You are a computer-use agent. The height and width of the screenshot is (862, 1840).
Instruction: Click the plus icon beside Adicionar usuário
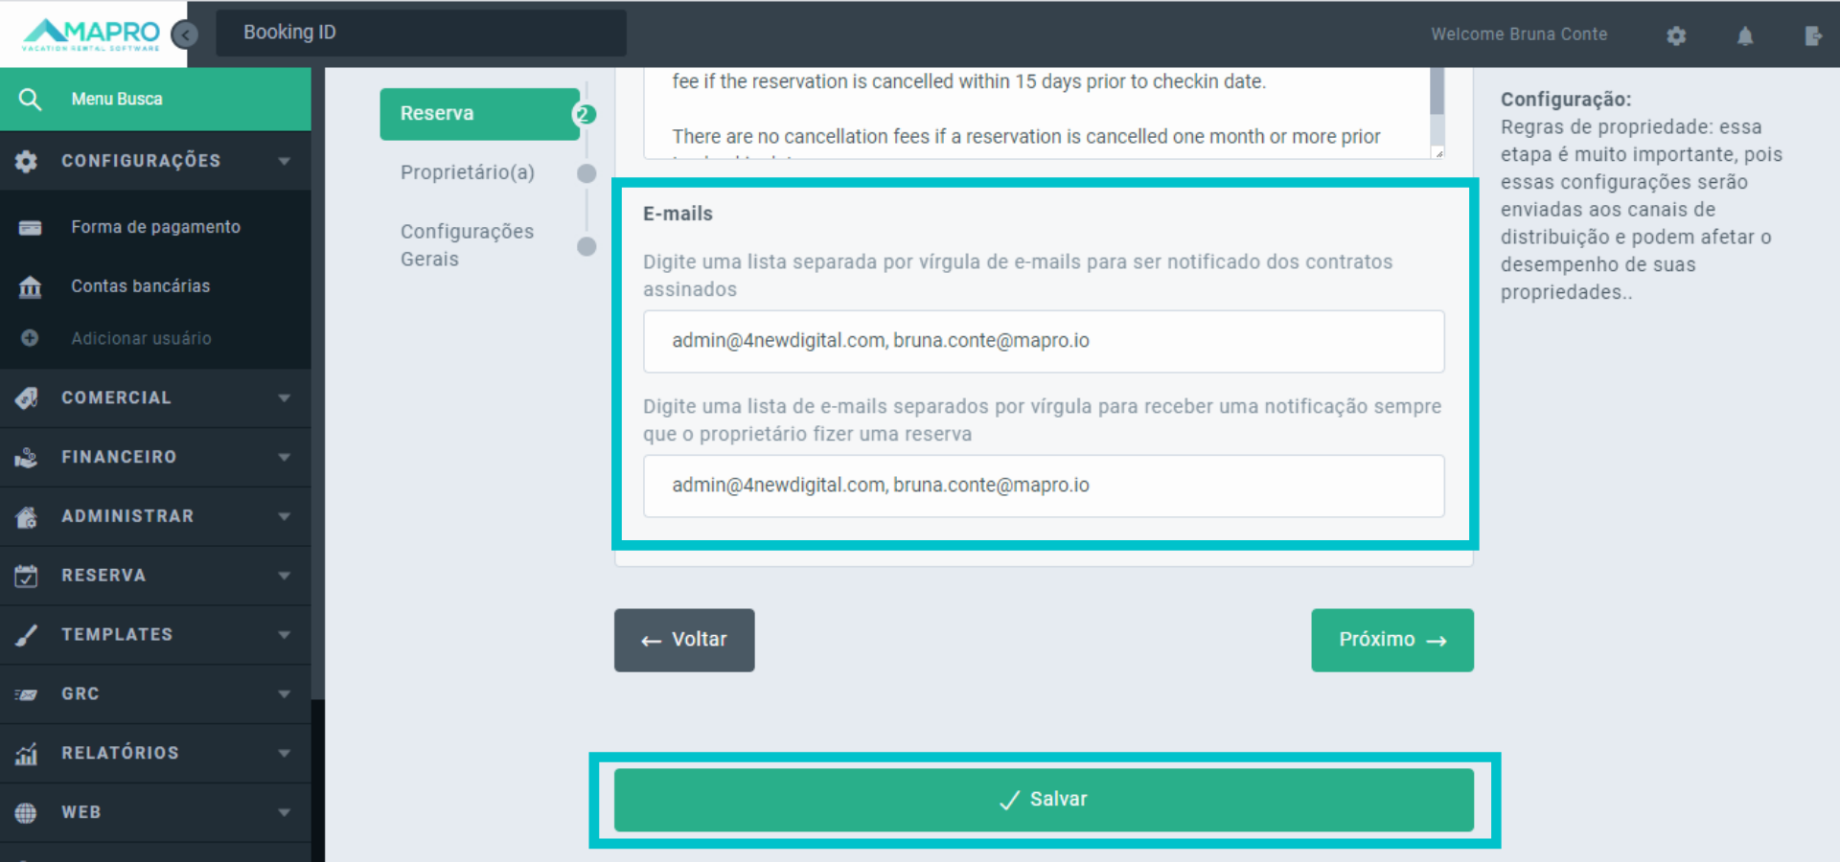30,338
